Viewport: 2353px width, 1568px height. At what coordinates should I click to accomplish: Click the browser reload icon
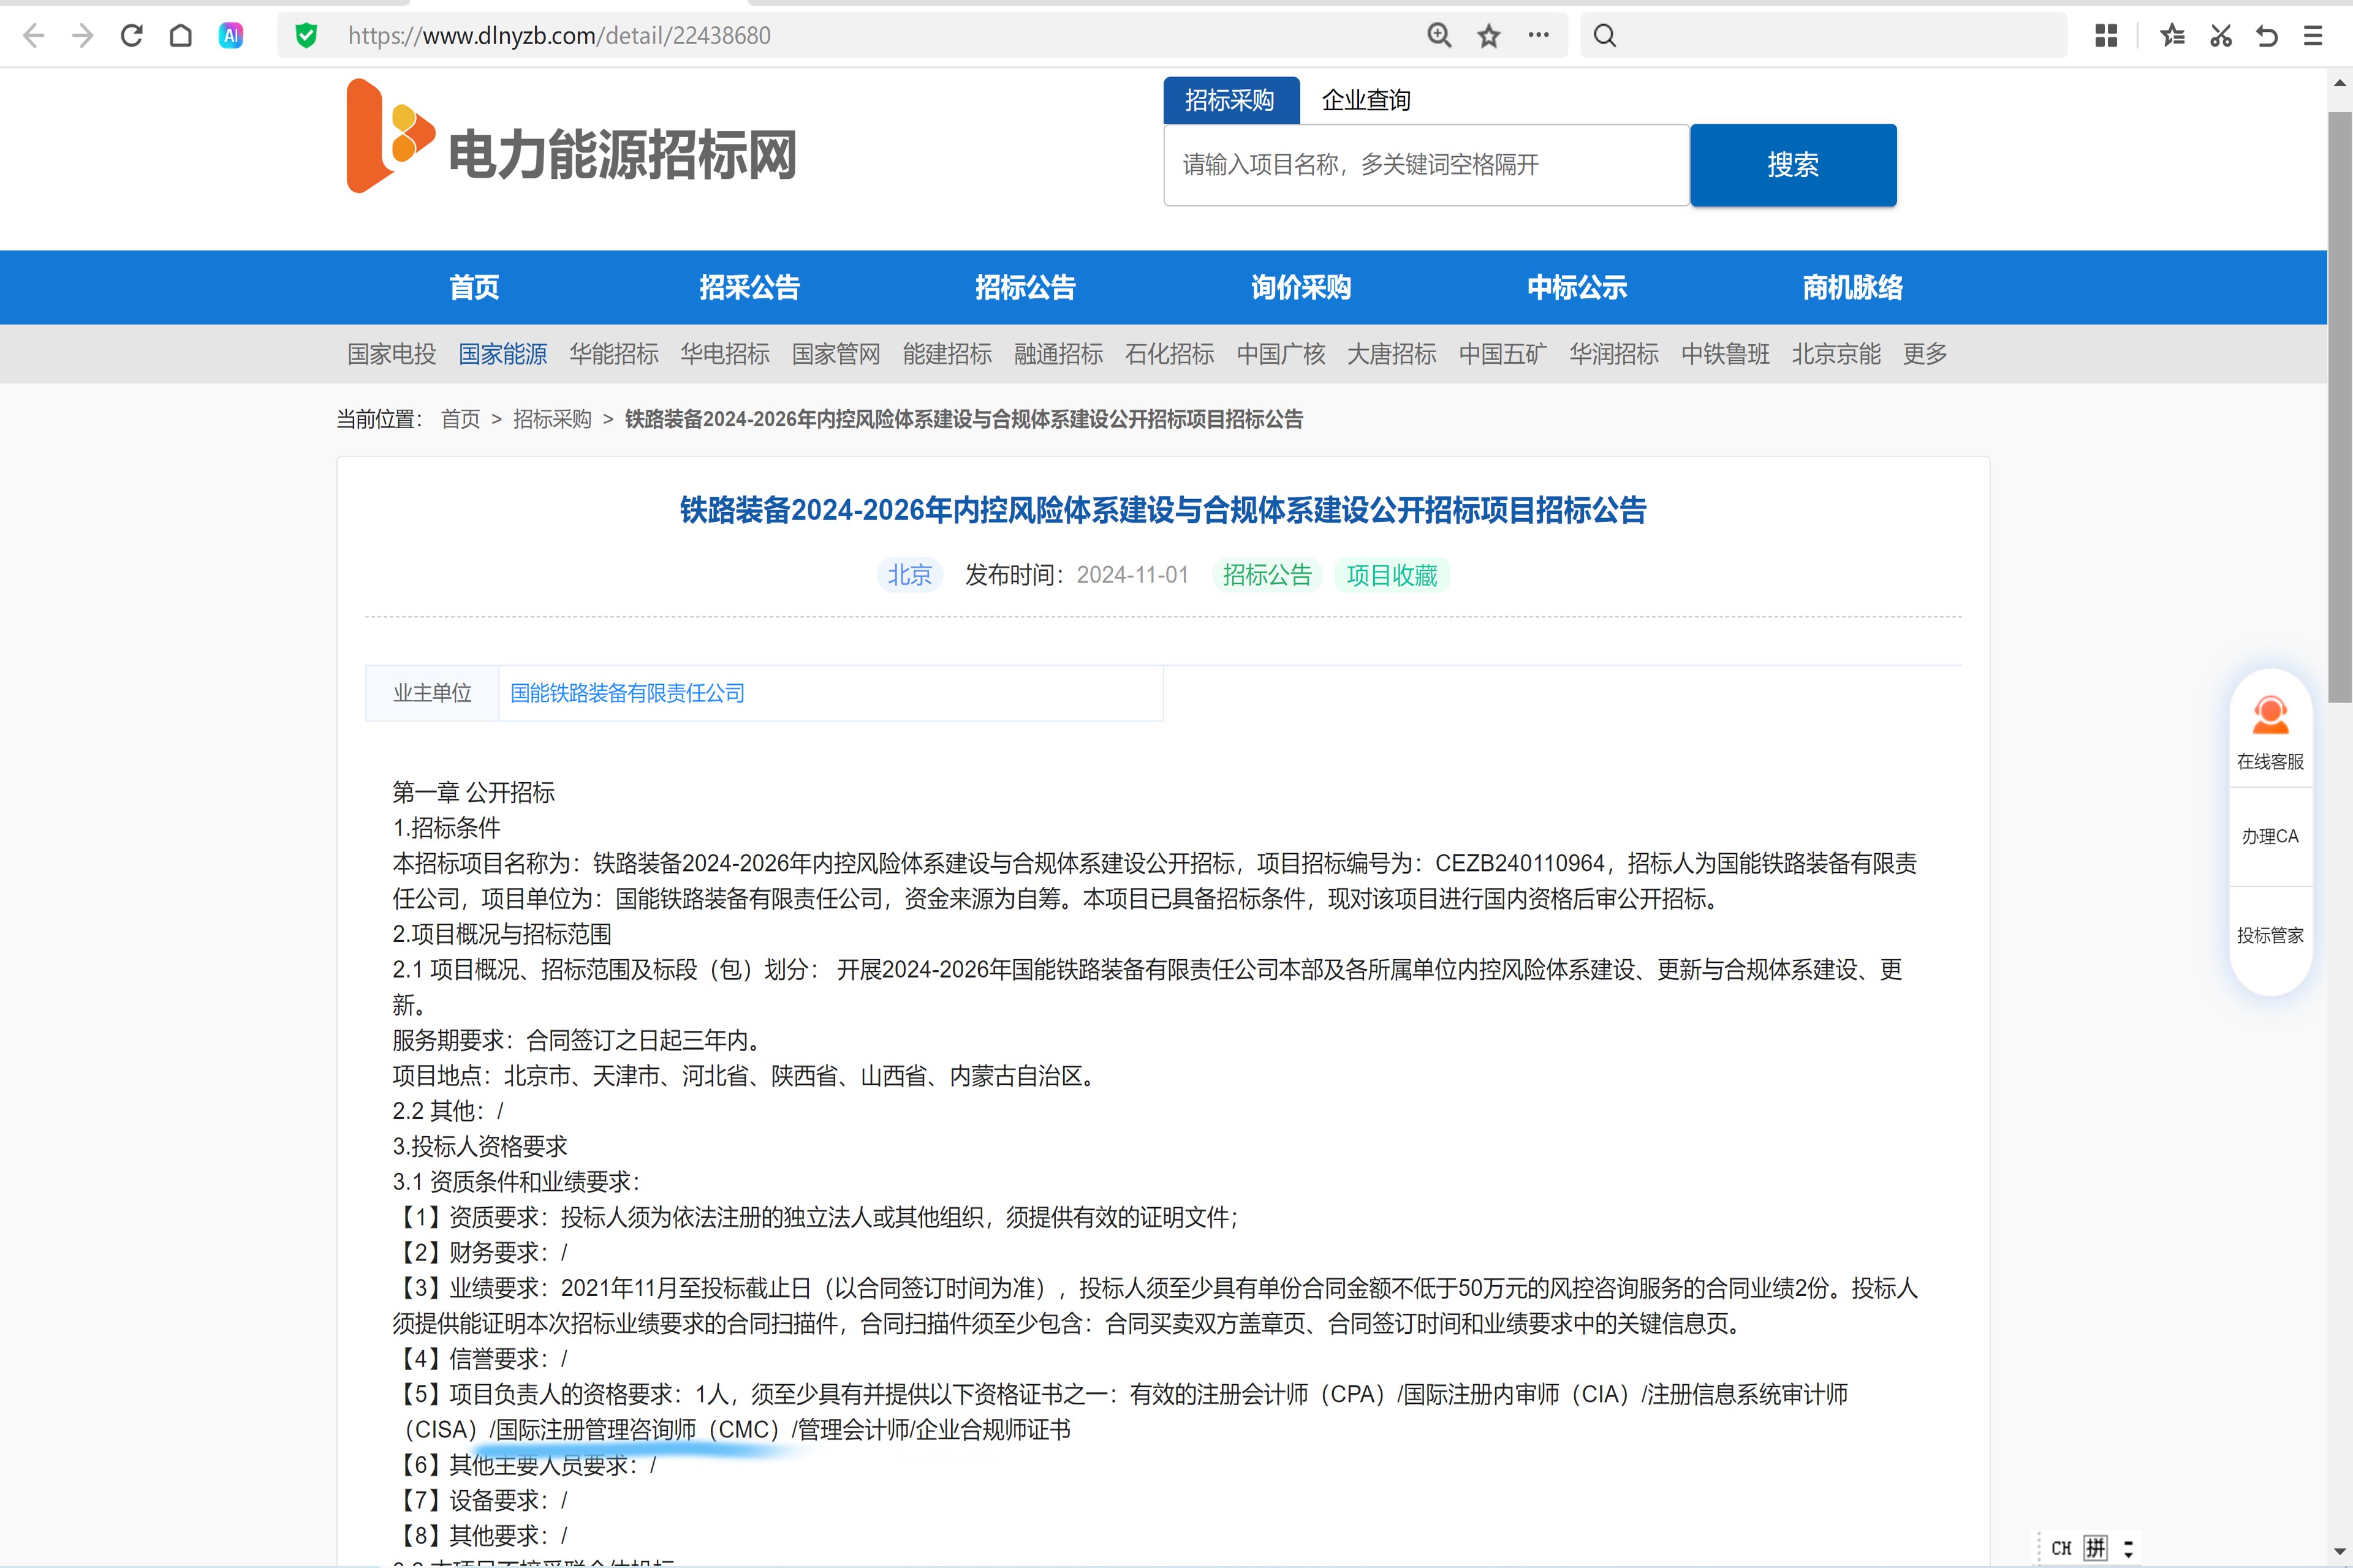tap(131, 36)
